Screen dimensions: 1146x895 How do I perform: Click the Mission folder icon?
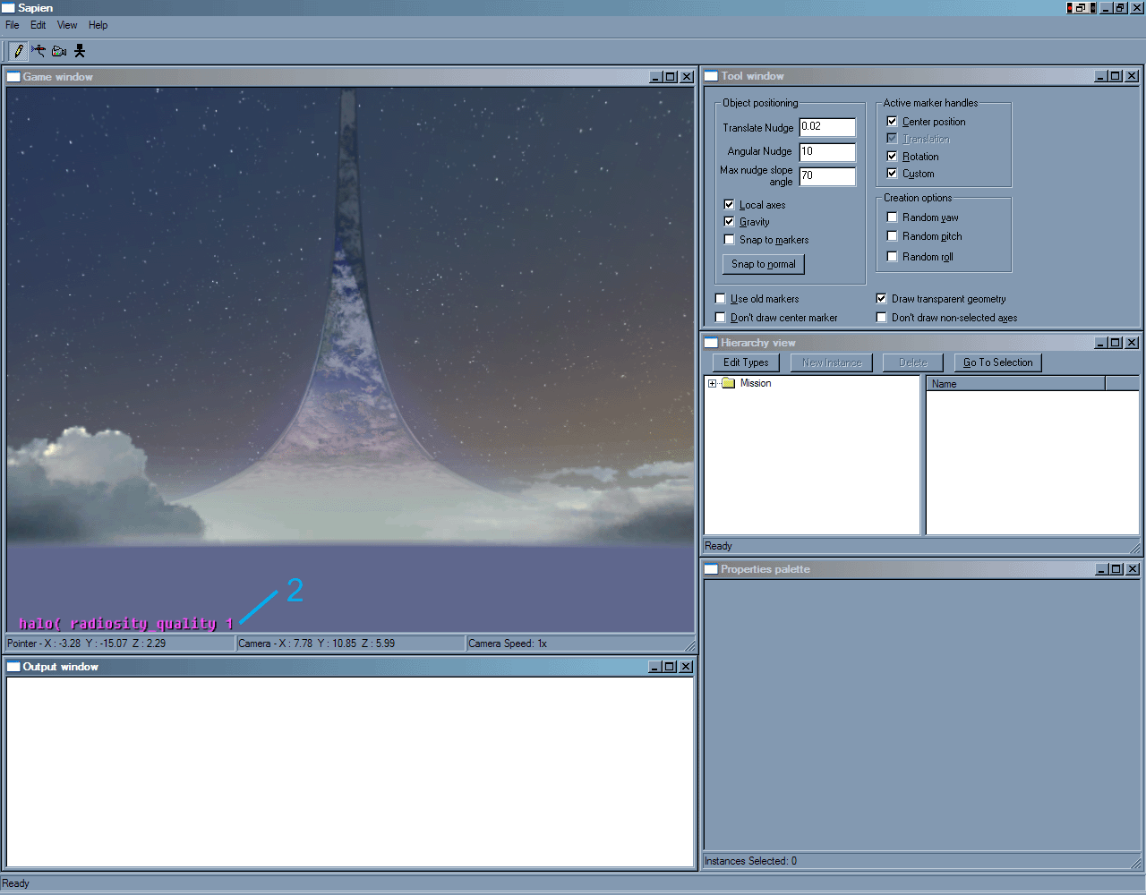728,383
